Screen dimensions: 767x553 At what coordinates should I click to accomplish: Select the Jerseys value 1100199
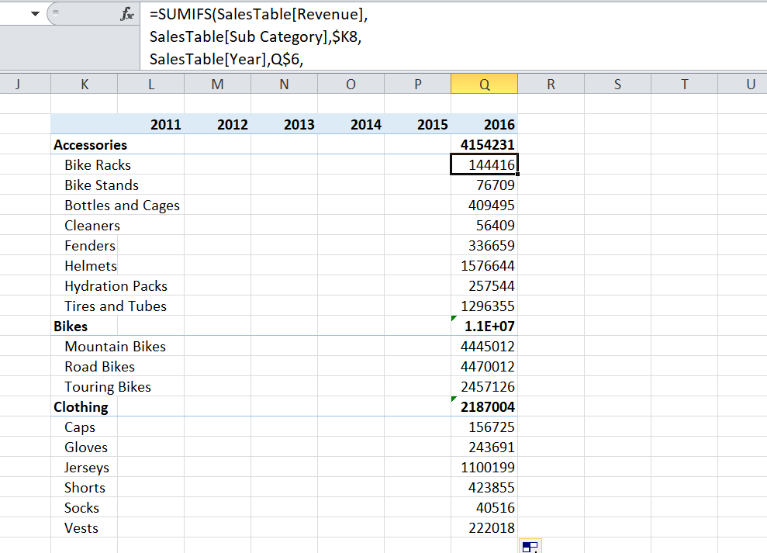(484, 467)
